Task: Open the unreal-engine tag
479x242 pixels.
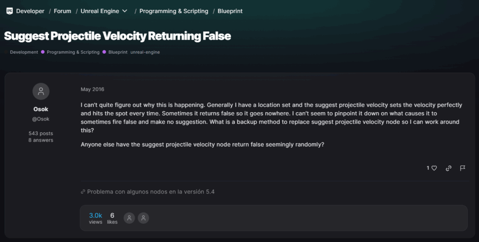Action: coord(145,52)
